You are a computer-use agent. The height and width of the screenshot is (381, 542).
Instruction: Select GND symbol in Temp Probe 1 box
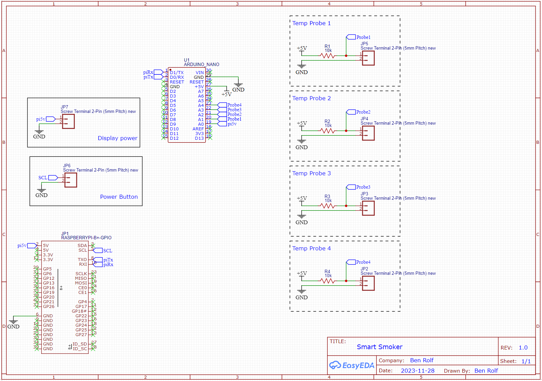click(302, 68)
